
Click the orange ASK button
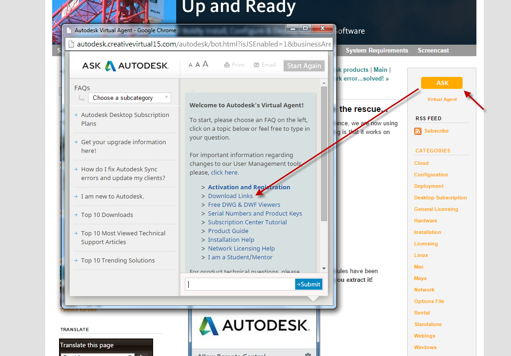pyautogui.click(x=441, y=83)
